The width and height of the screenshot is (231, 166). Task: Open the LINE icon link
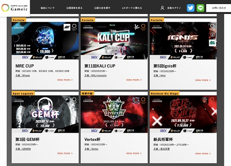click(200, 8)
